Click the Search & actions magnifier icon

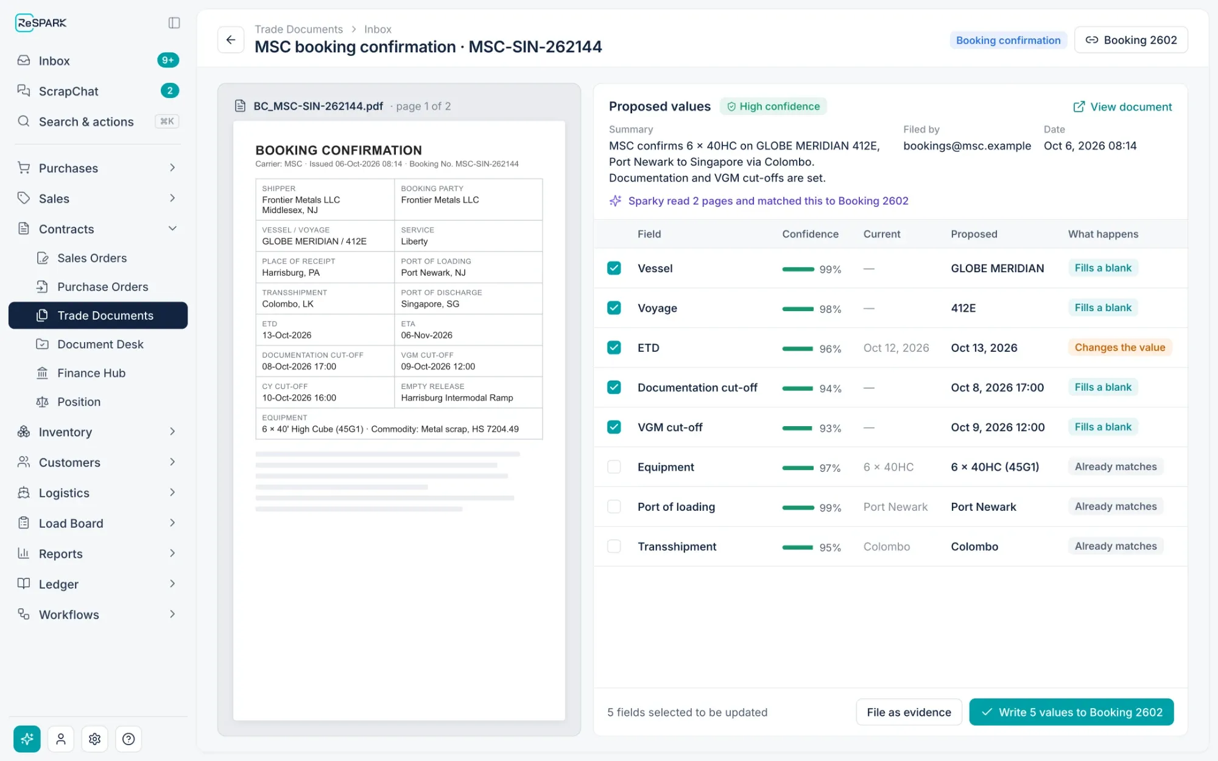(24, 121)
